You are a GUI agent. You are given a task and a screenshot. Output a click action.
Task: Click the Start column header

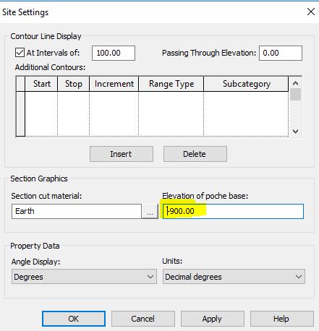pos(41,84)
